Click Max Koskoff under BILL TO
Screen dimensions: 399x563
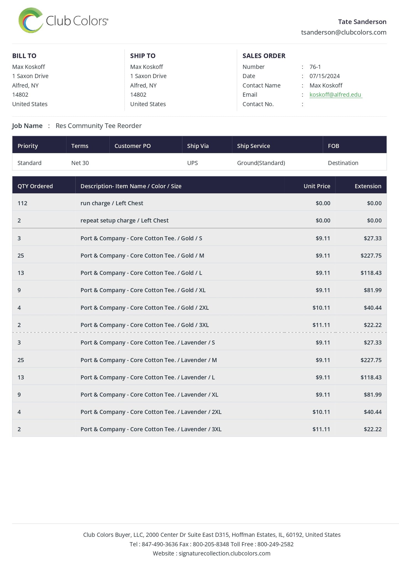pyautogui.click(x=28, y=67)
